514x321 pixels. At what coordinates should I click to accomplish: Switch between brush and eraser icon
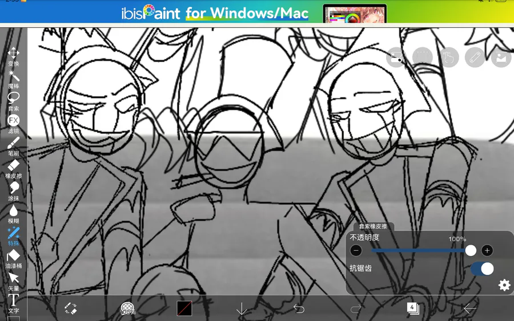pyautogui.click(x=70, y=308)
